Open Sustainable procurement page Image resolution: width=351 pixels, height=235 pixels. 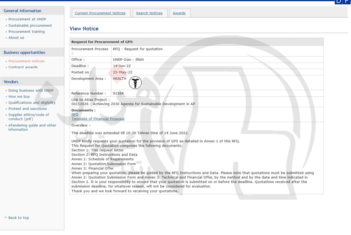click(x=30, y=25)
